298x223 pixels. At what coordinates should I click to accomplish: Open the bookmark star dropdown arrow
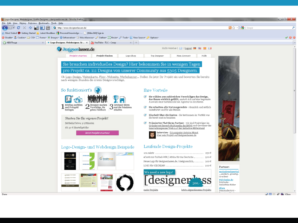[237, 28]
